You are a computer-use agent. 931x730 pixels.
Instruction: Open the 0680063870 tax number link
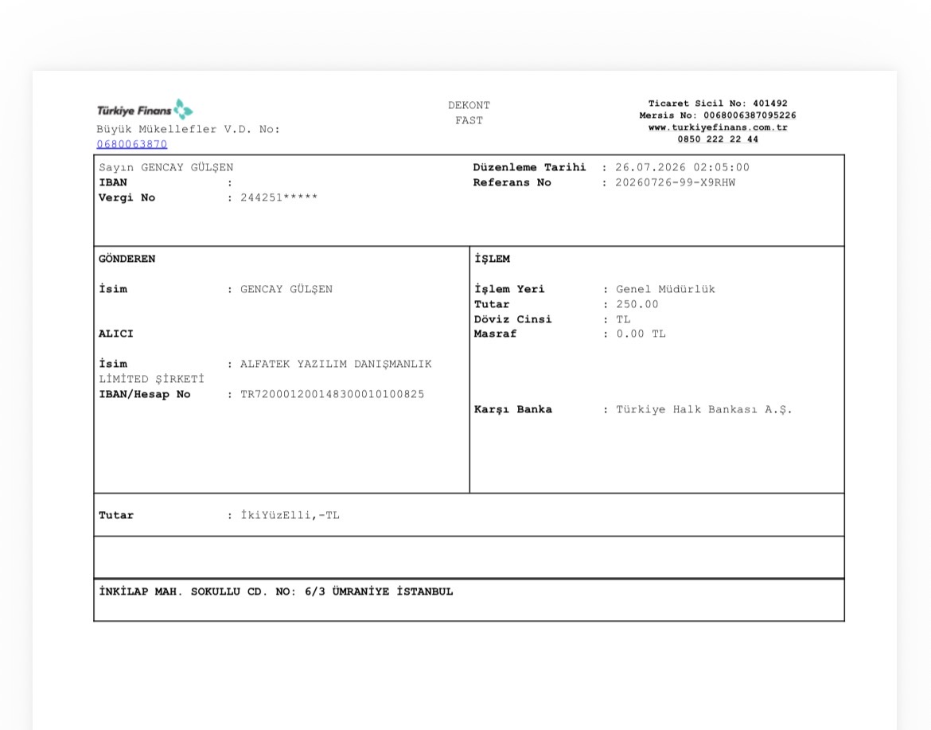tap(132, 144)
